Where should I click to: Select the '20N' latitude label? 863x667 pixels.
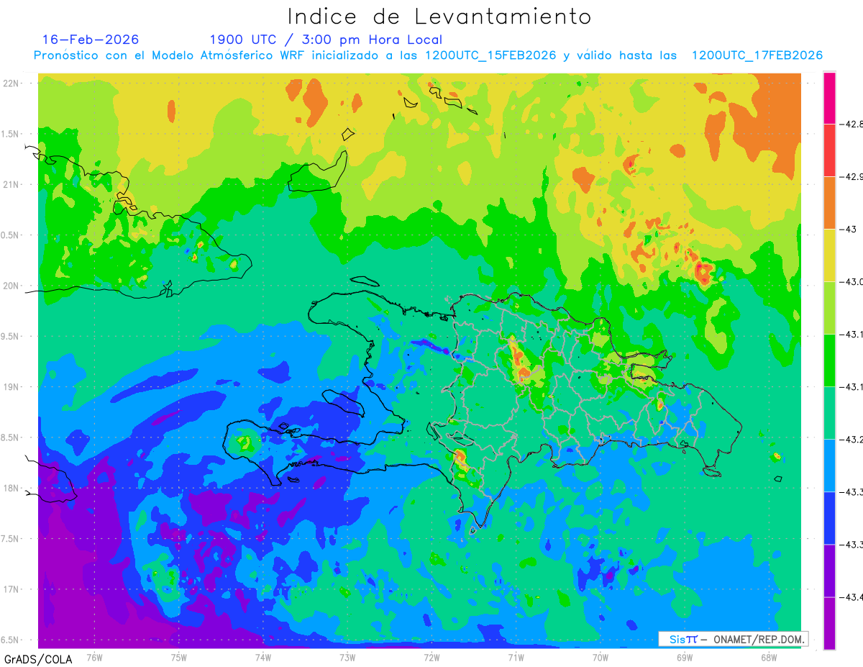click(x=12, y=286)
